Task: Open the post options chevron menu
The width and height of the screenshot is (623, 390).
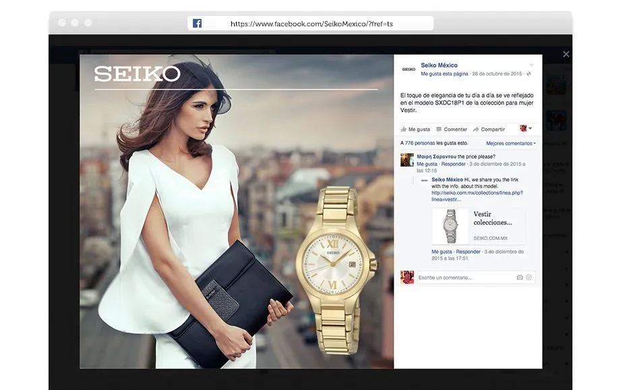Action: (x=531, y=65)
